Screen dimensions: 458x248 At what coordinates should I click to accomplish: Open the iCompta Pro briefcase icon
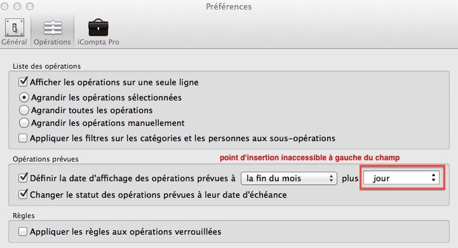[98, 27]
